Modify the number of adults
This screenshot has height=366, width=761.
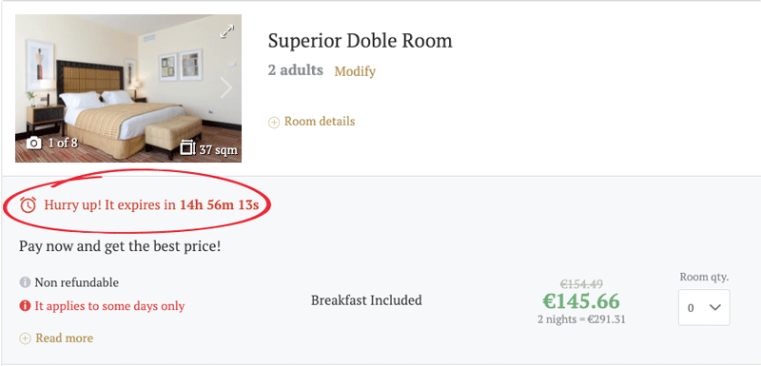coord(355,71)
